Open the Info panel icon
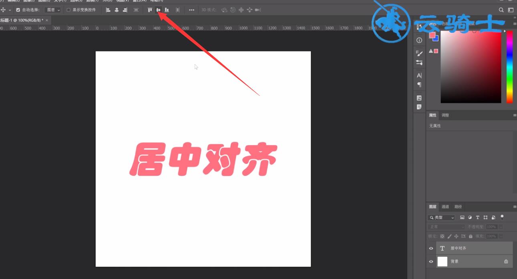Image resolution: width=517 pixels, height=279 pixels. [x=419, y=40]
